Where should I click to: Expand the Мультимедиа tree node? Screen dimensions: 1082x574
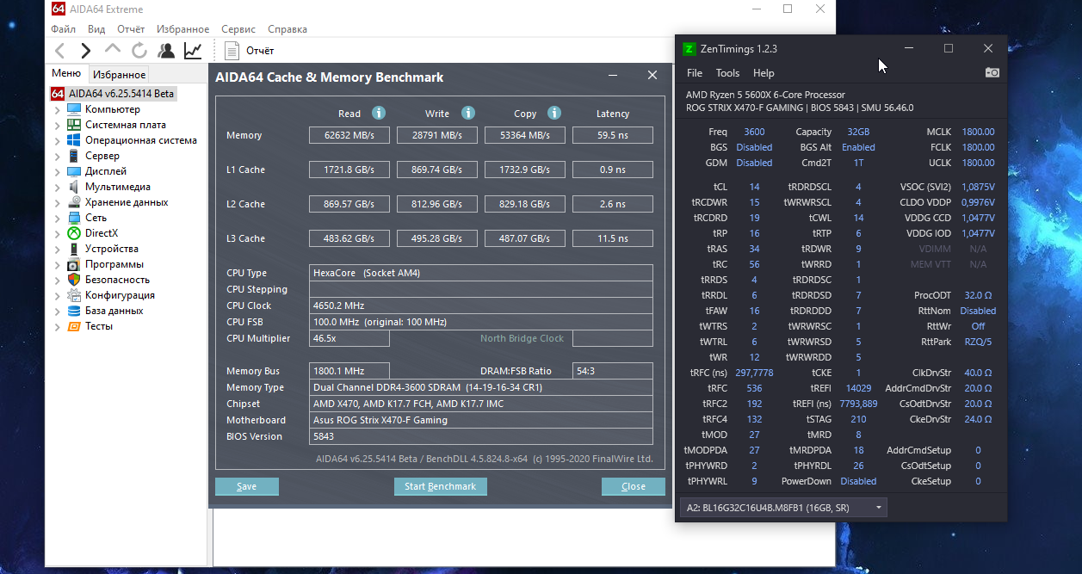click(x=58, y=187)
